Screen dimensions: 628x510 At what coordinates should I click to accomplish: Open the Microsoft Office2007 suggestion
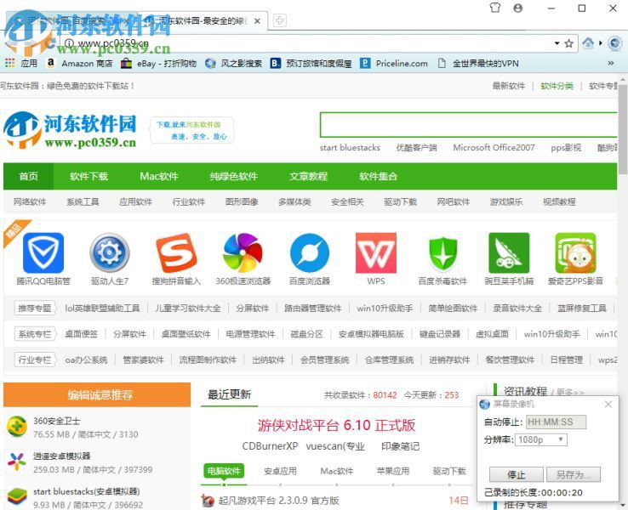pyautogui.click(x=494, y=148)
